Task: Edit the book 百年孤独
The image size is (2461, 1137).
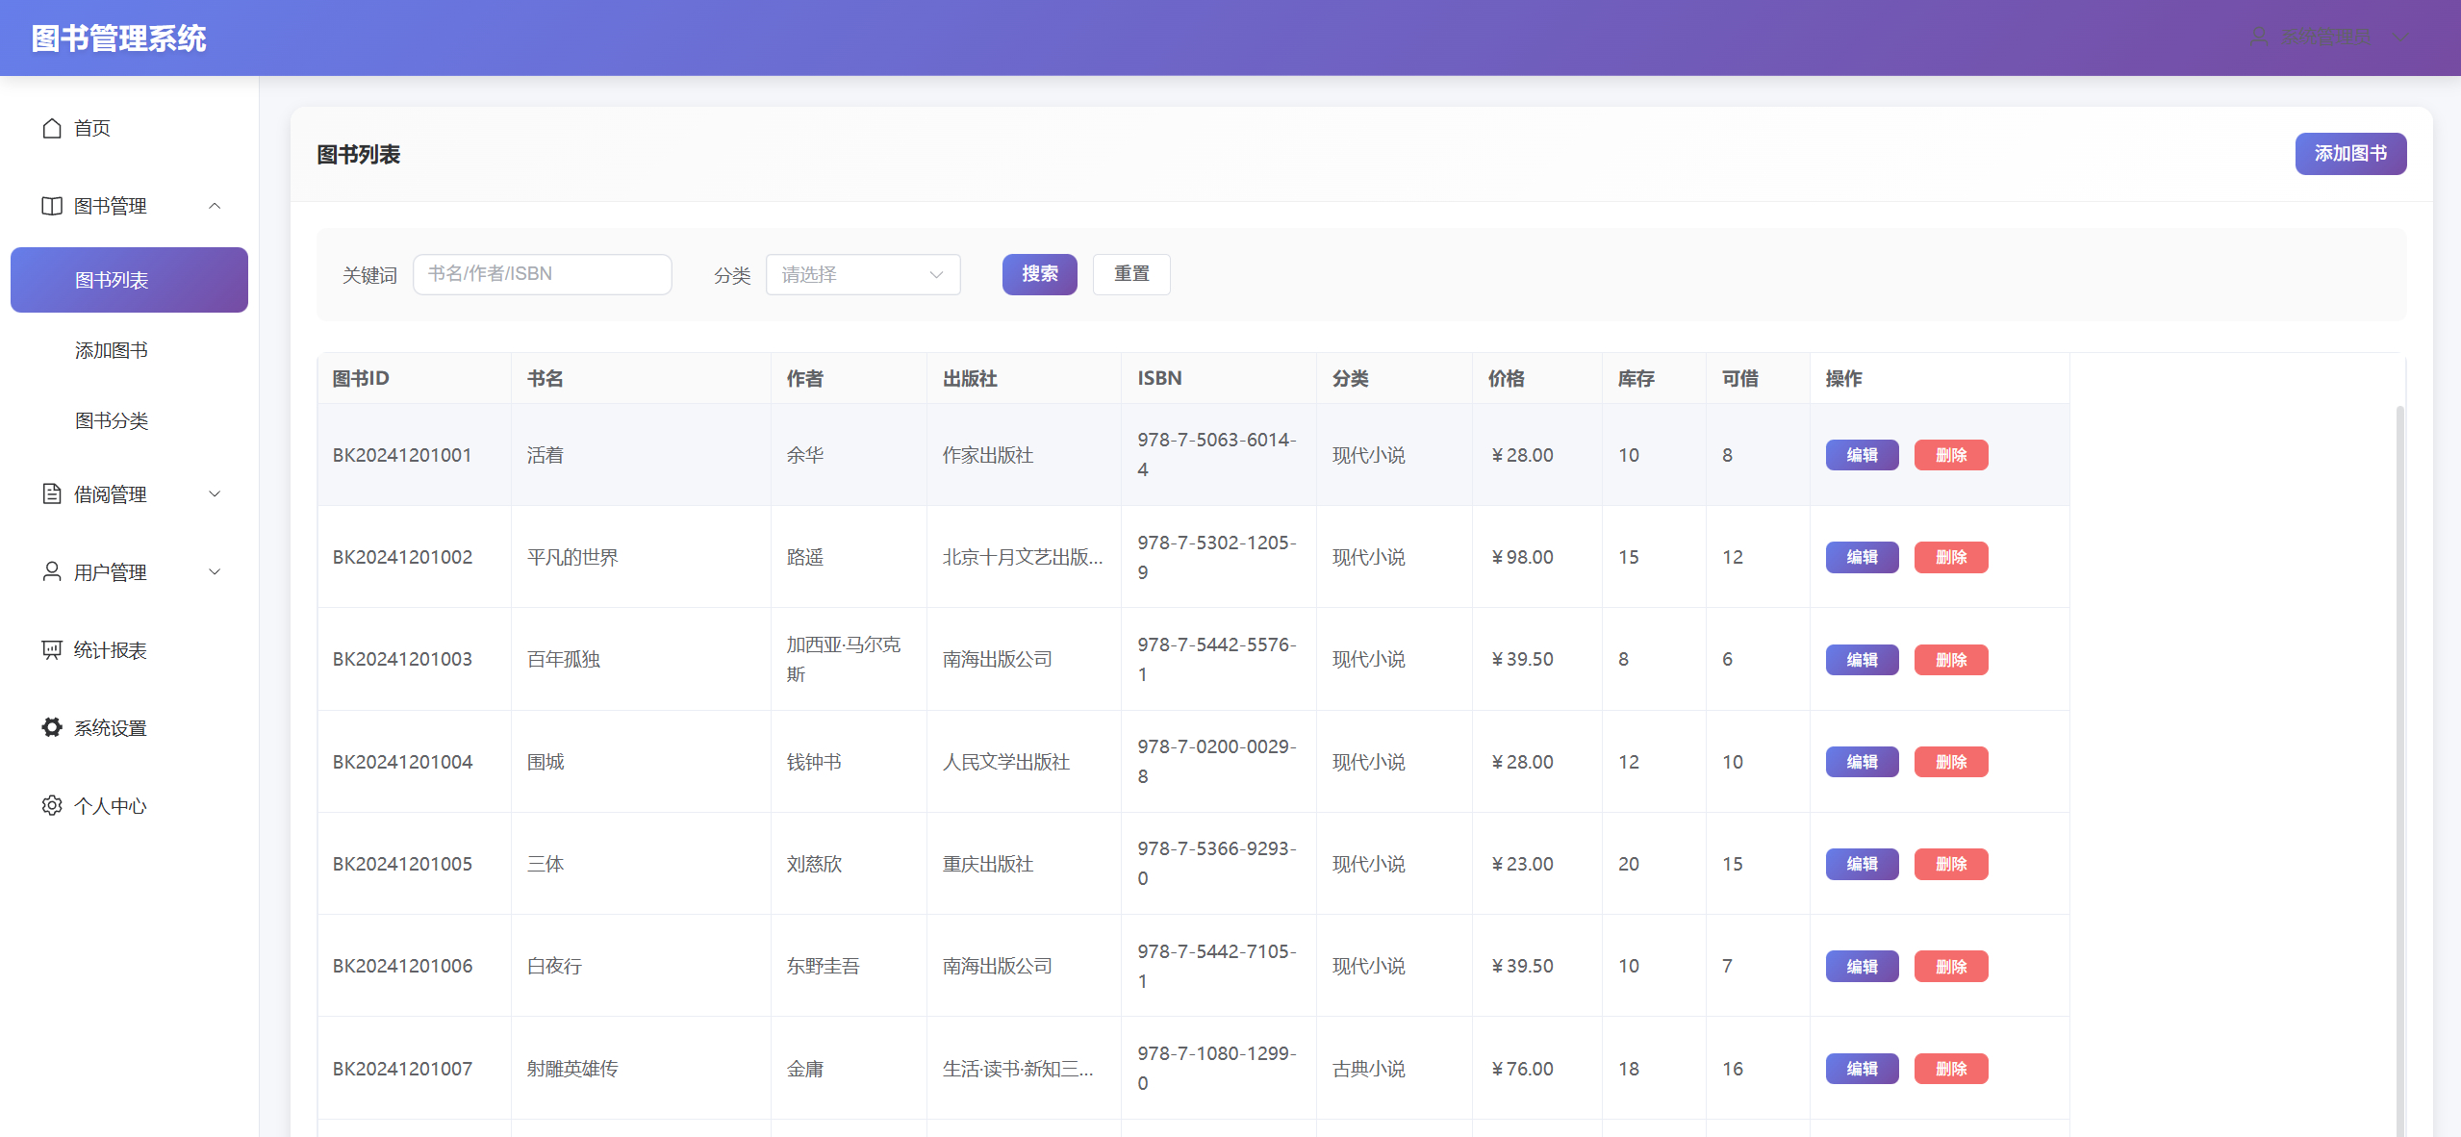Action: coord(1862,660)
